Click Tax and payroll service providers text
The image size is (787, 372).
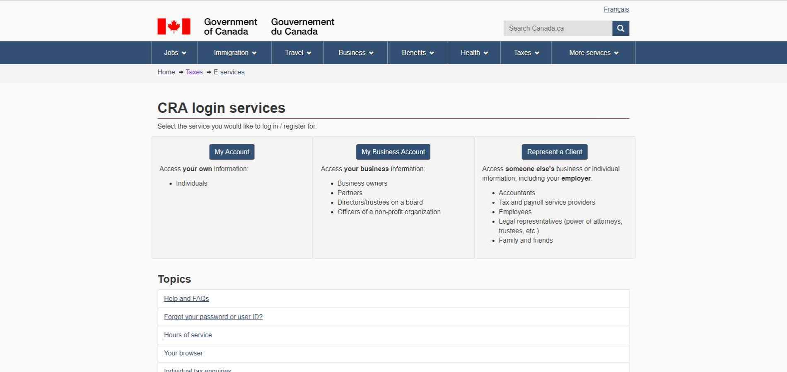point(547,202)
